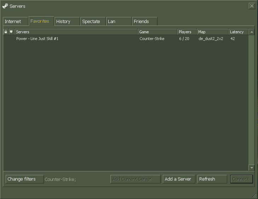The width and height of the screenshot is (258, 199).
Task: Open the Change filters panel
Action: tap(25, 179)
